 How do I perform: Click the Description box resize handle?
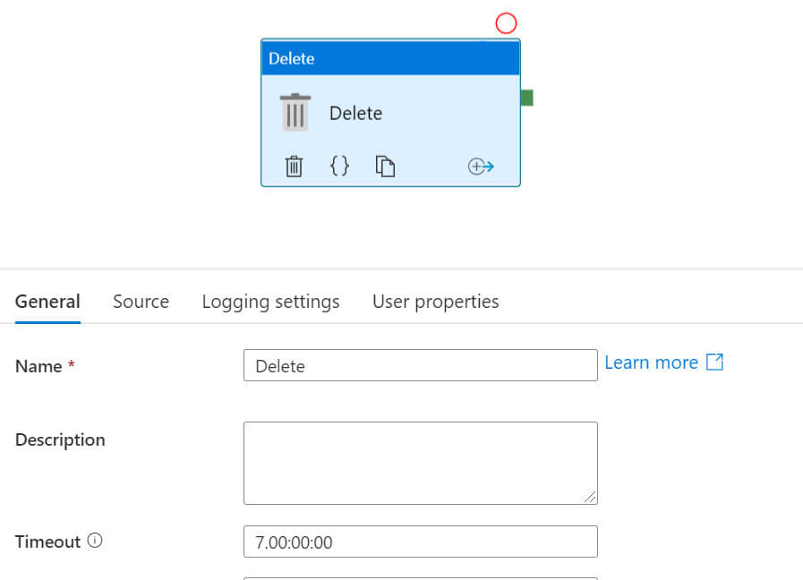[591, 497]
